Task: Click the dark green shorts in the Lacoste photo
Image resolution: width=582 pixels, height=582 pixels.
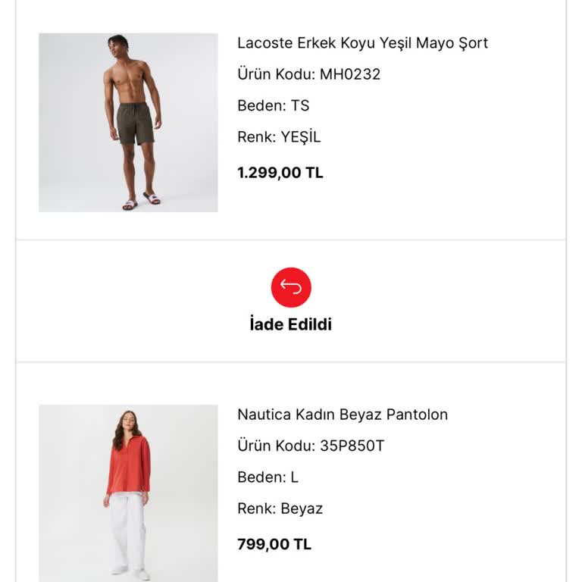Action: pyautogui.click(x=135, y=124)
